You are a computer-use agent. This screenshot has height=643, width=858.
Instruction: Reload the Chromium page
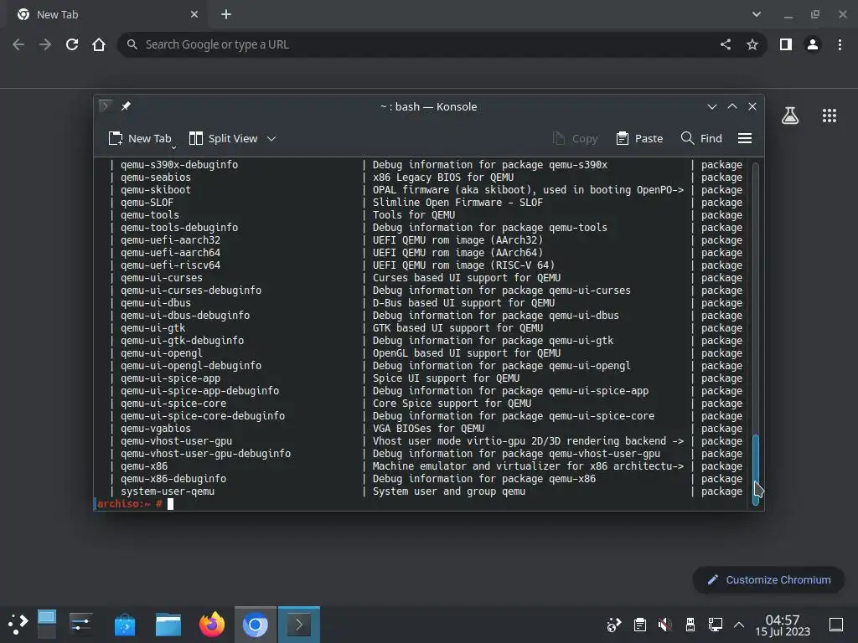click(x=72, y=44)
